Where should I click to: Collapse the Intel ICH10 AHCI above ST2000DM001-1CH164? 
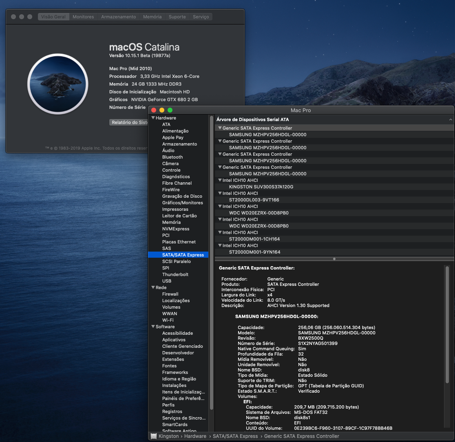pyautogui.click(x=220, y=232)
